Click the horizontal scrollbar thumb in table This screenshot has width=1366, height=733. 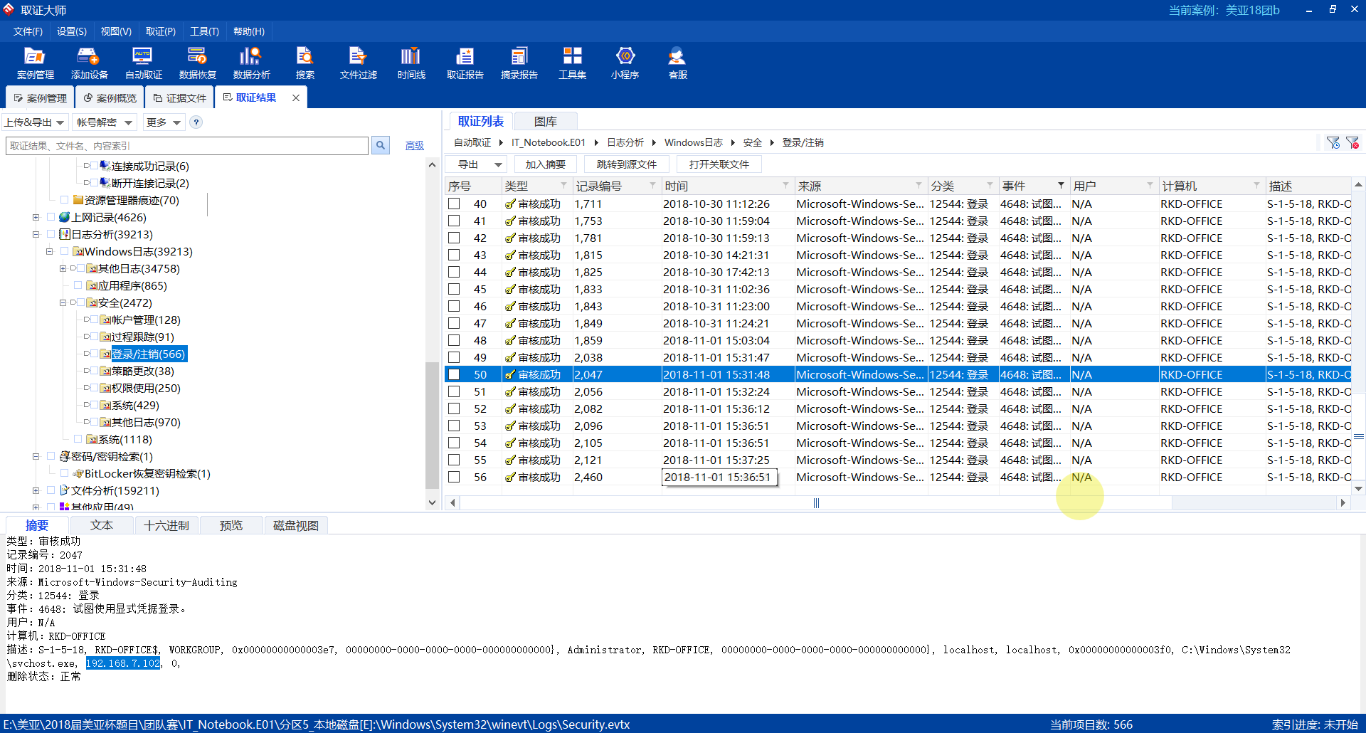[816, 503]
